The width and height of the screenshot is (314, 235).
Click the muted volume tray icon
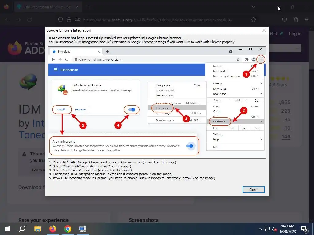[274, 229]
